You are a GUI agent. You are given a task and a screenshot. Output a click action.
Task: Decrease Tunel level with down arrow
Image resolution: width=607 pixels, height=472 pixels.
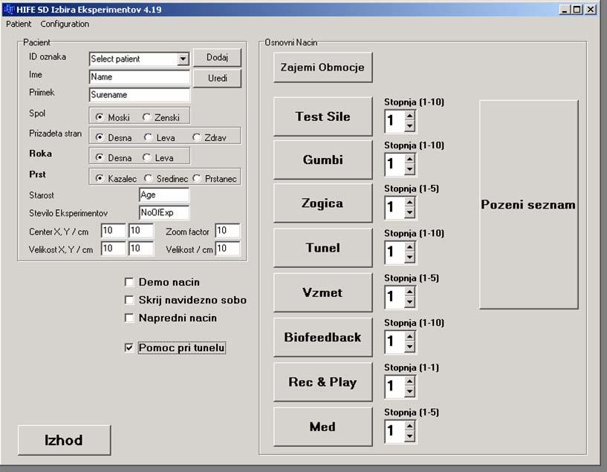[409, 257]
